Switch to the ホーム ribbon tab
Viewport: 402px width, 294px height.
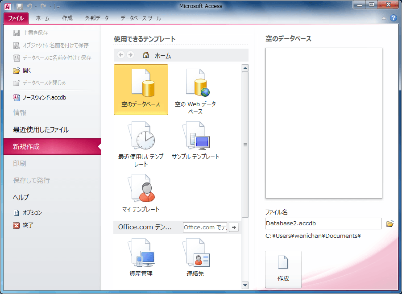pos(42,18)
